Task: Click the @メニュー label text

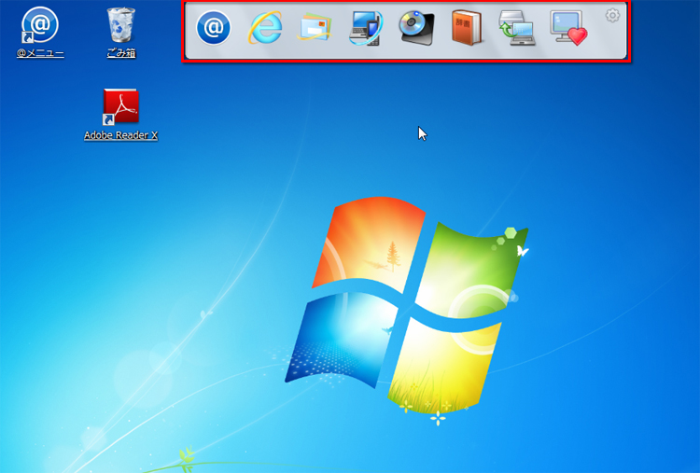Action: pyautogui.click(x=40, y=53)
